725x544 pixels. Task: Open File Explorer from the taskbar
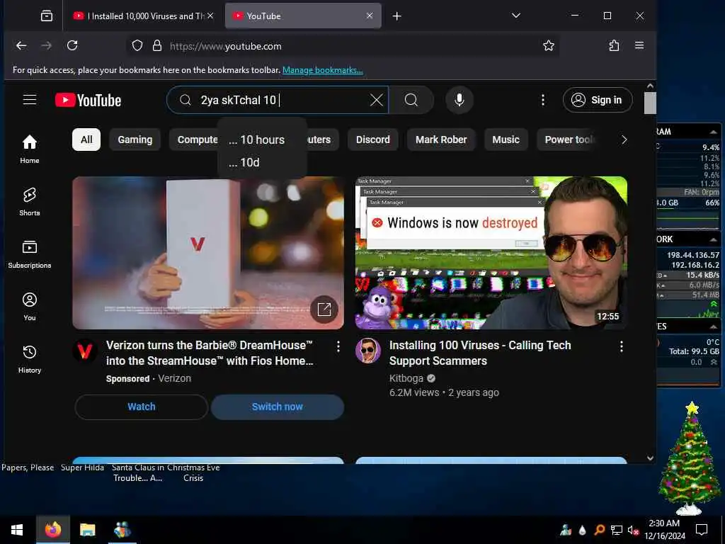pyautogui.click(x=87, y=530)
